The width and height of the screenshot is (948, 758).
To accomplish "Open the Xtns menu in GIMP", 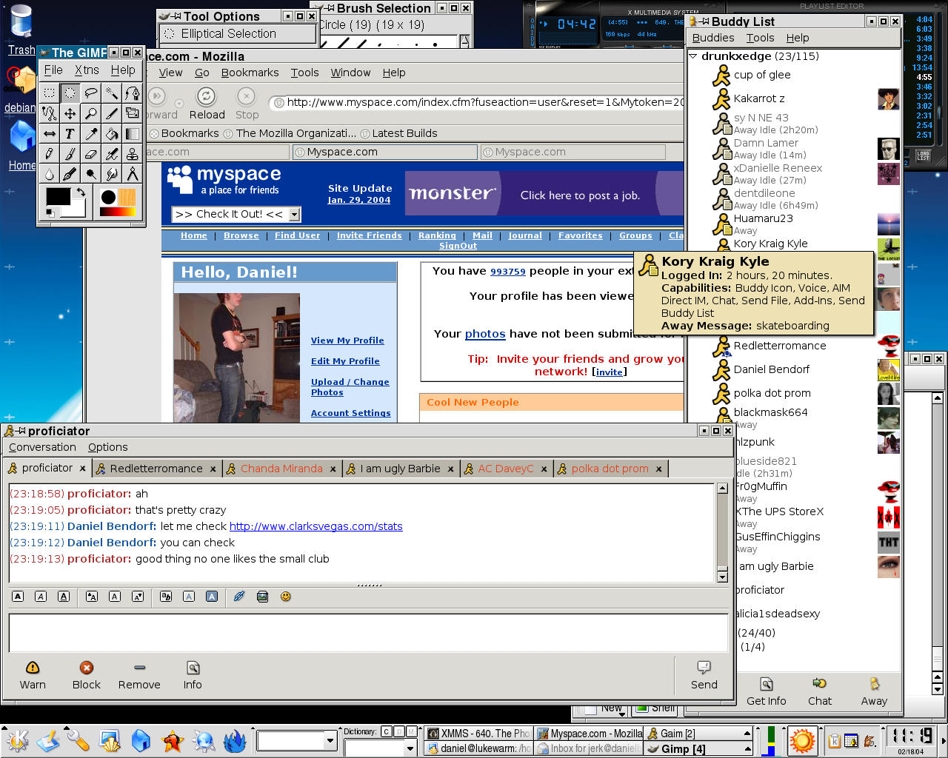I will [87, 70].
